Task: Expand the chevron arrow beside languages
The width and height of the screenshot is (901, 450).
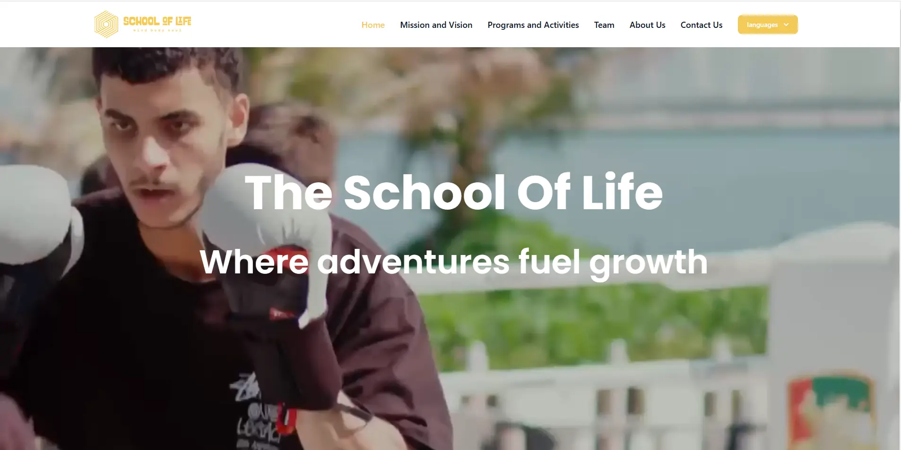Action: (x=786, y=25)
